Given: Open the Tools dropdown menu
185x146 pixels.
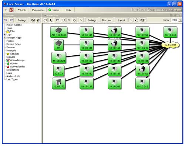Looking at the screenshot, I should [22, 10].
